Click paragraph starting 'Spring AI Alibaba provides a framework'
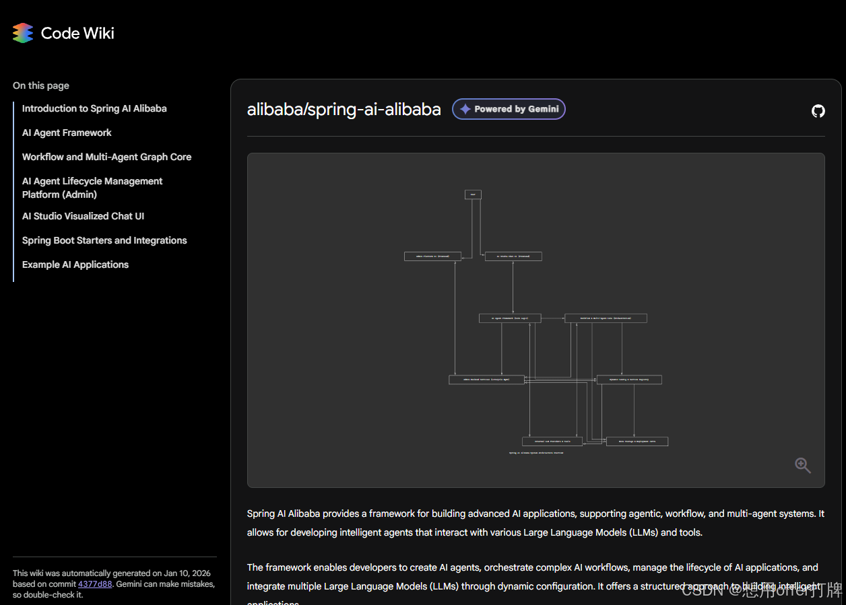The width and height of the screenshot is (846, 605). (x=535, y=523)
